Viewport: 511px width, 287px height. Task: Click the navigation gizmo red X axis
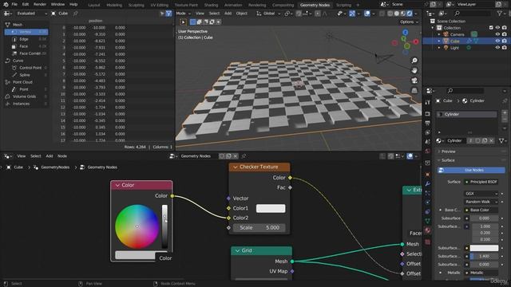416,41
